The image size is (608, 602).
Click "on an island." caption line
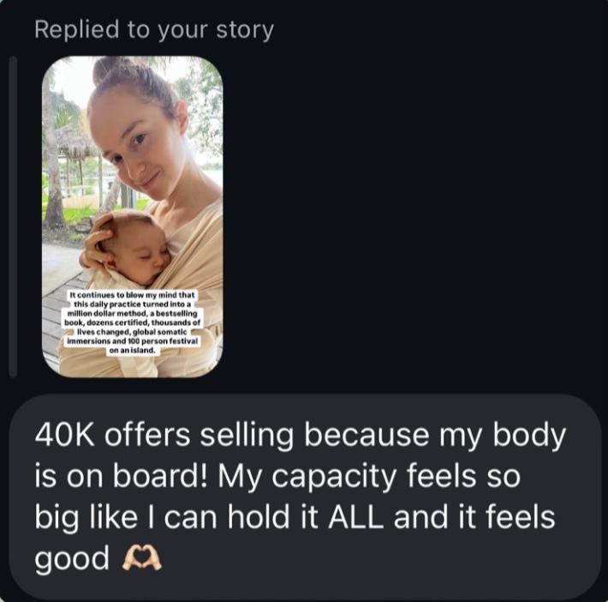(132, 350)
